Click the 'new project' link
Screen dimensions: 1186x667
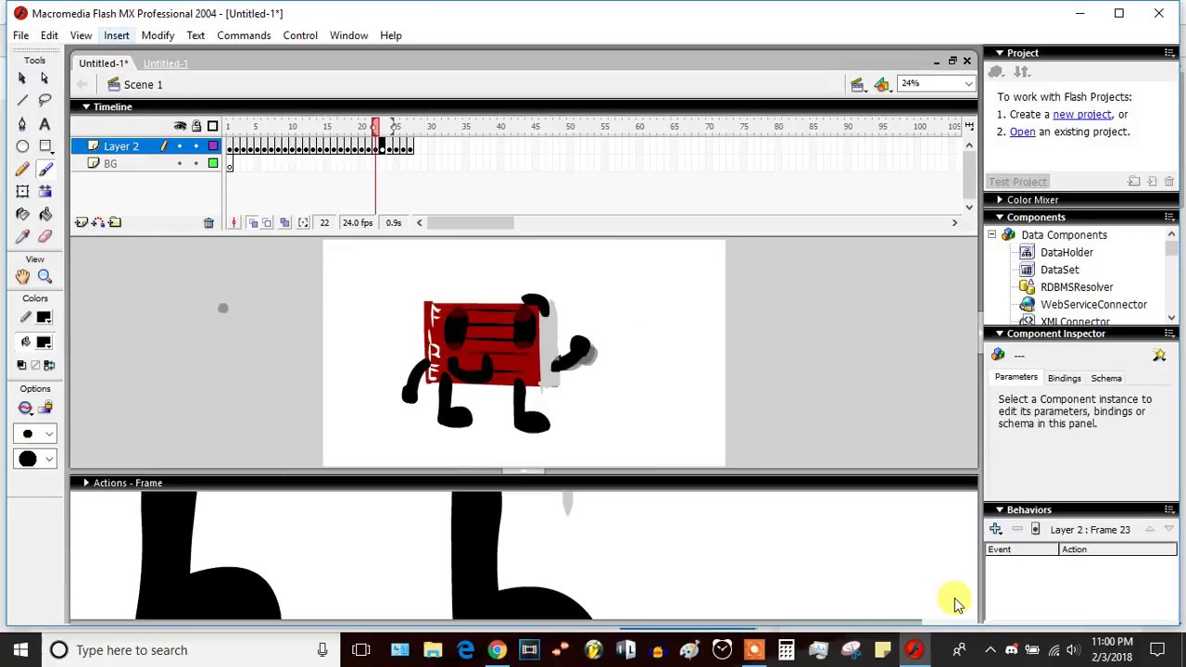coord(1081,115)
